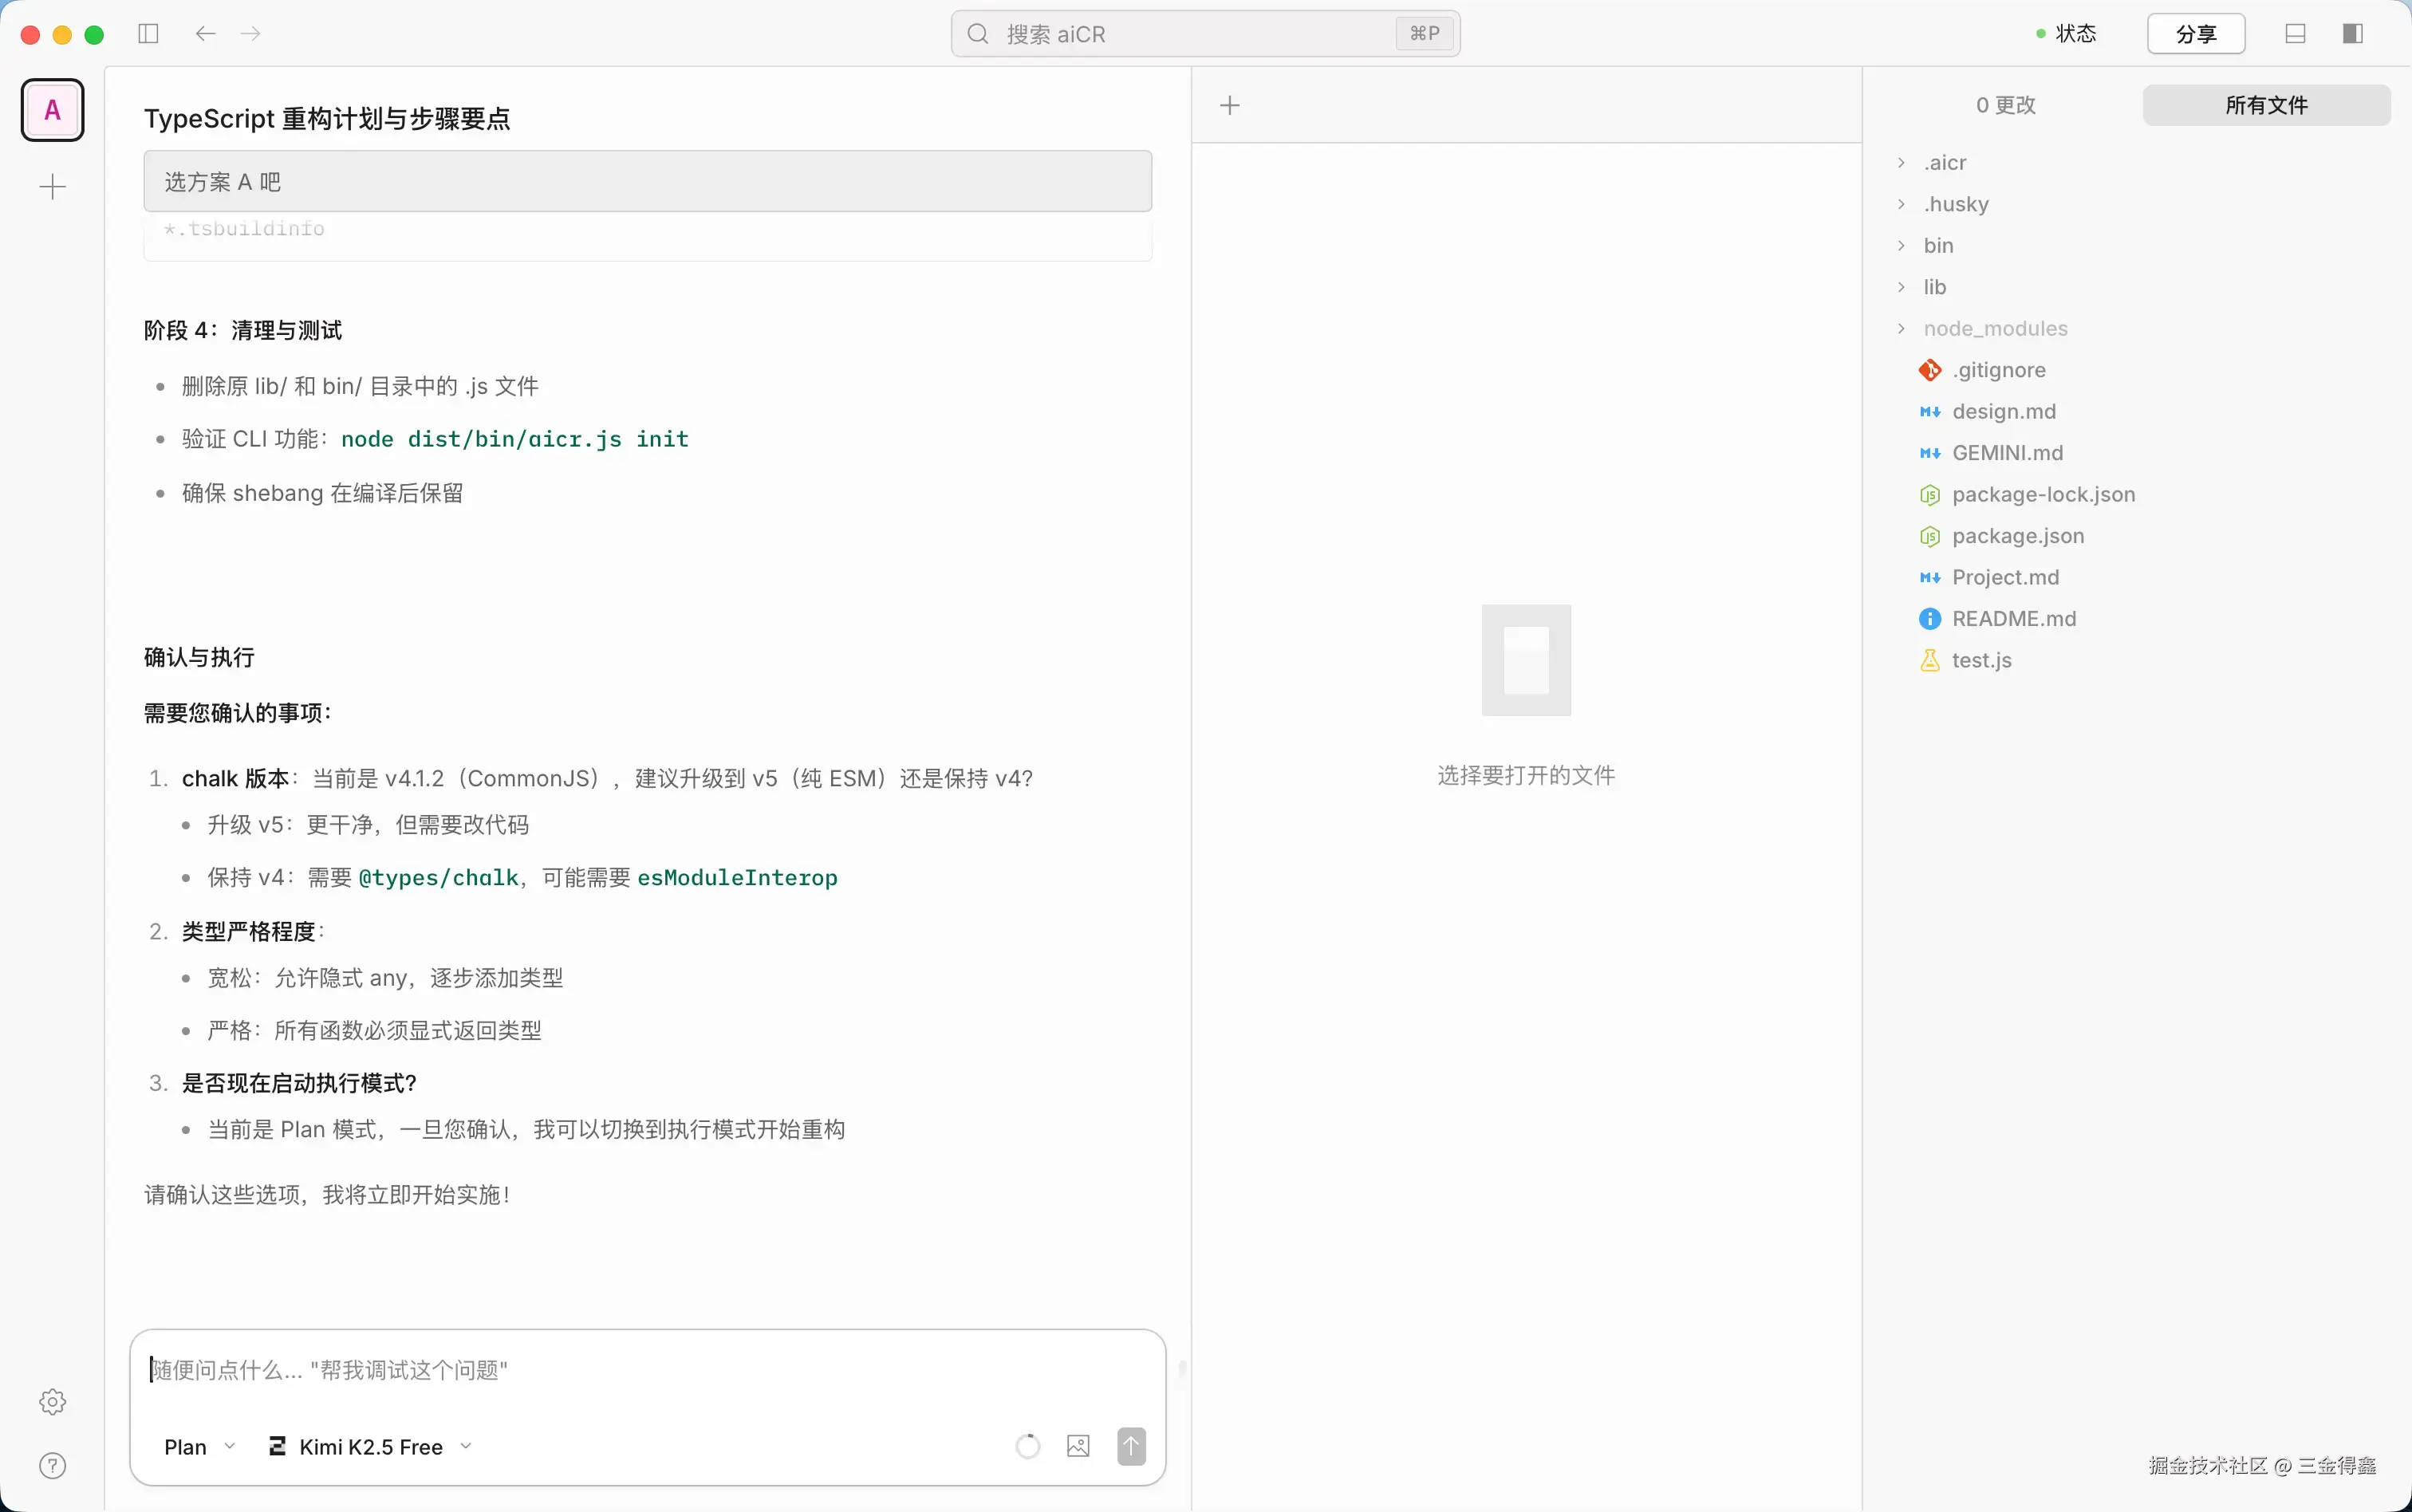2412x1512 pixels.
Task: Open the Plan mode dropdown
Action: pos(199,1446)
